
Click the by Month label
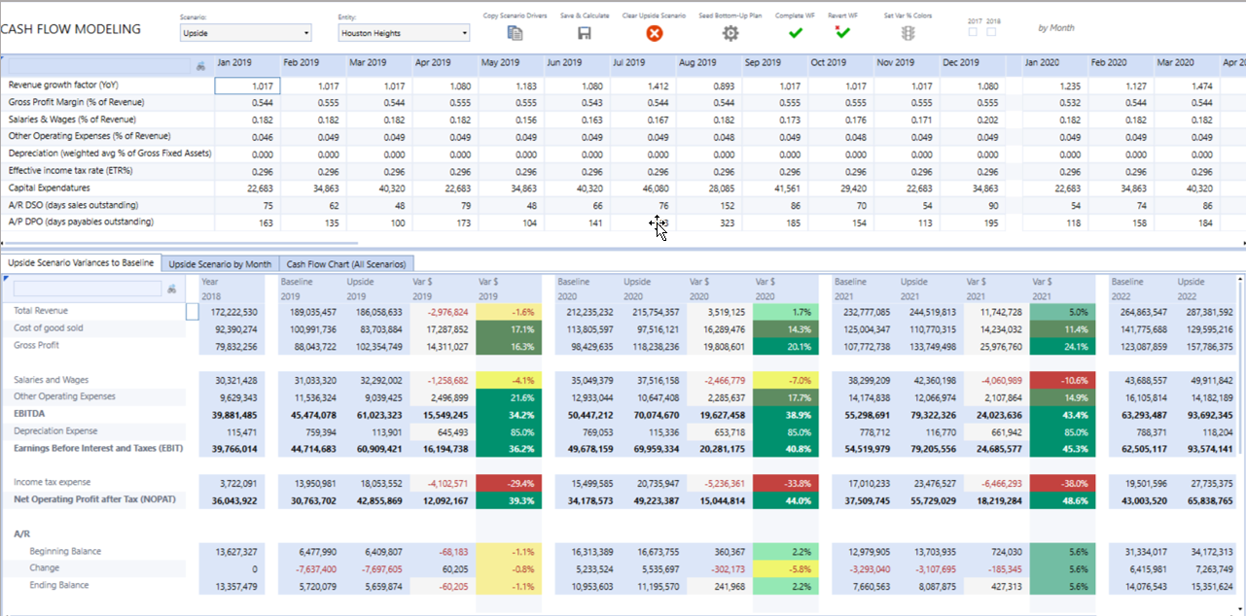[1055, 28]
